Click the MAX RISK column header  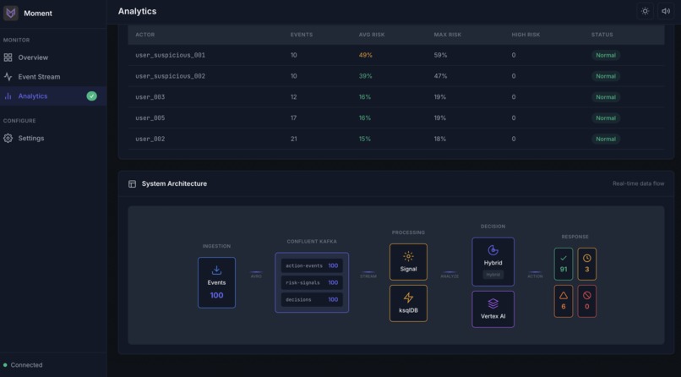pos(447,35)
